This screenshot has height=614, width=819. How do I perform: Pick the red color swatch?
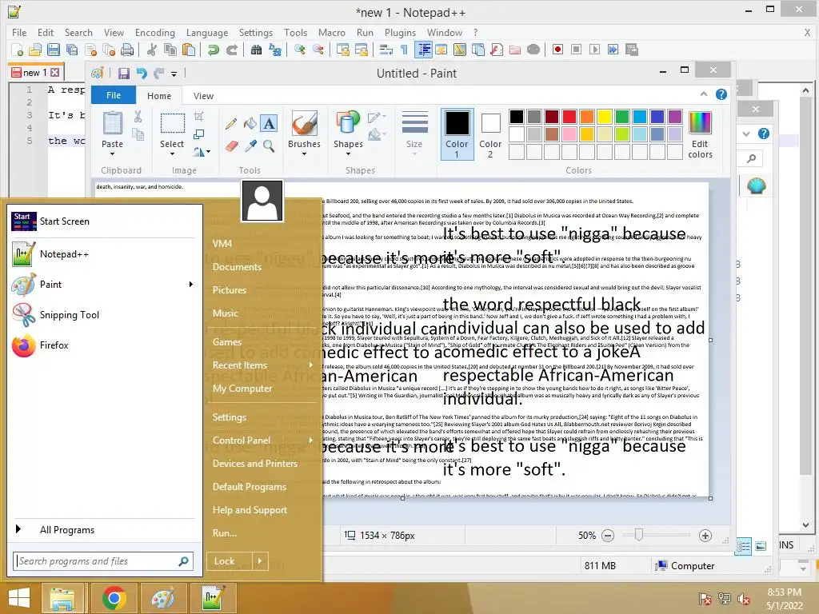[x=569, y=117]
